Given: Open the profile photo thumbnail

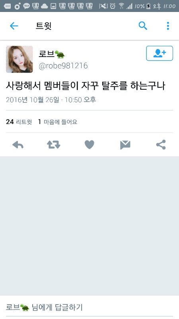Looking at the screenshot, I should click(19, 59).
